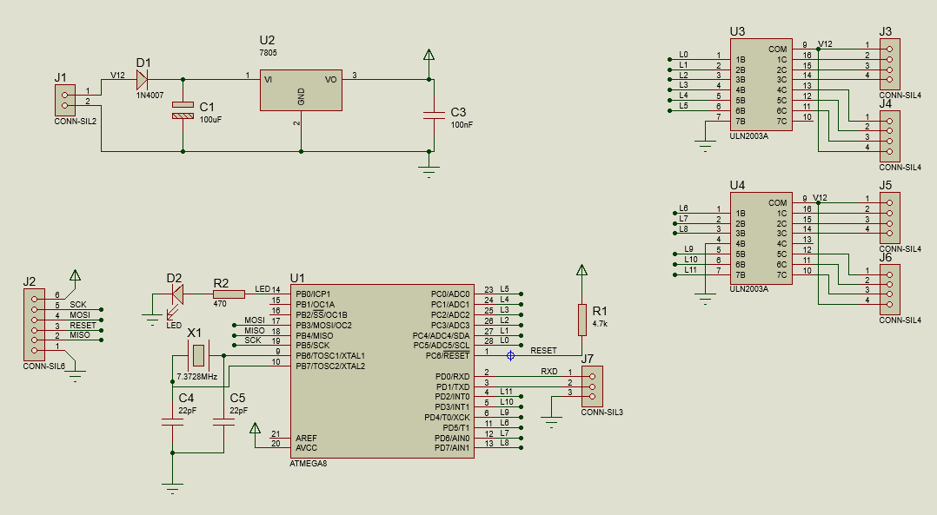937x515 pixels.
Task: Click the COM pin label on U4
Action: click(x=777, y=203)
